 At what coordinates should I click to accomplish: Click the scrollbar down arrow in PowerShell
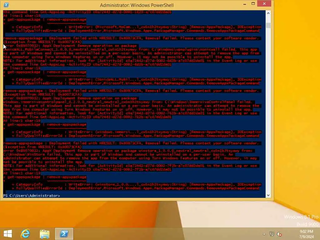tap(268, 195)
